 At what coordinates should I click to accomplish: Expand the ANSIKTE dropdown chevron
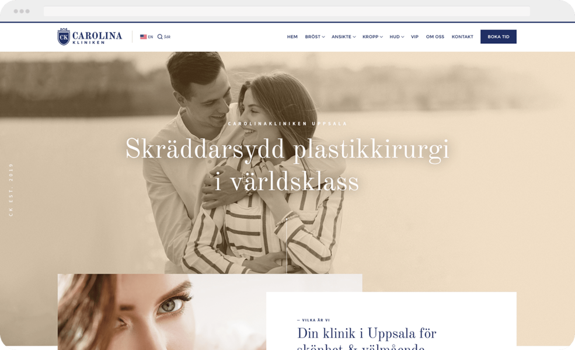click(354, 37)
